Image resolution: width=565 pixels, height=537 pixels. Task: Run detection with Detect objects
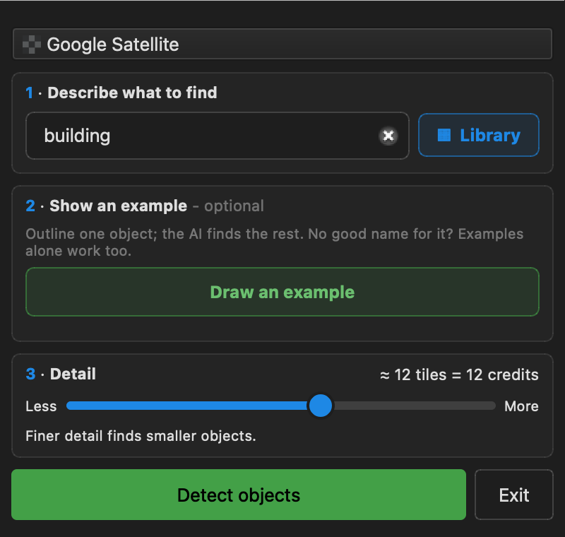pyautogui.click(x=239, y=495)
